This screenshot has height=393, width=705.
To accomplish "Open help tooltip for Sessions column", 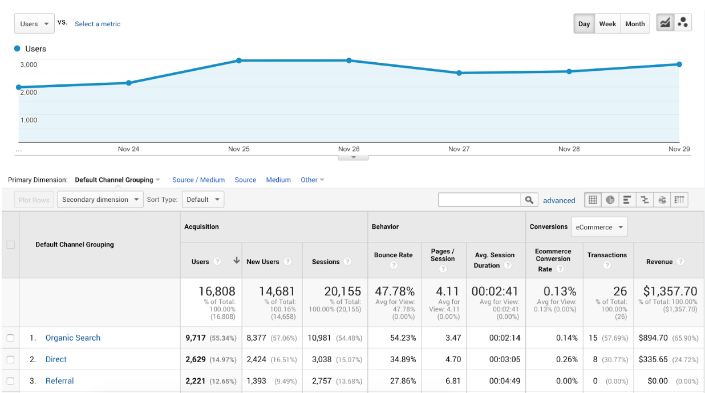I will click(x=348, y=262).
